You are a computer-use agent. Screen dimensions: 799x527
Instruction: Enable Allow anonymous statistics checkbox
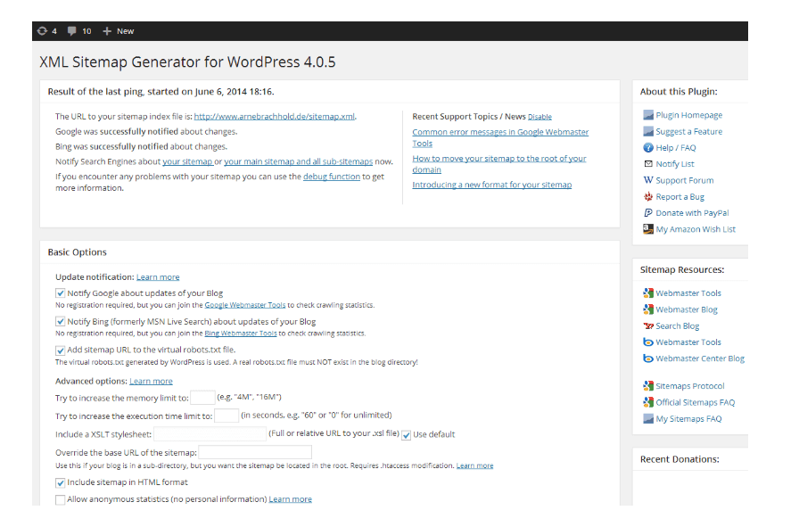click(x=61, y=500)
